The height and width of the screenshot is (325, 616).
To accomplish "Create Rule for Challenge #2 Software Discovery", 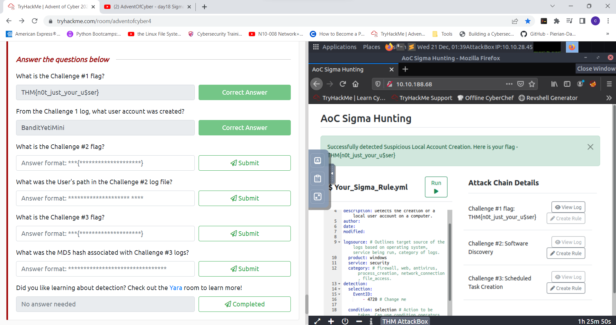I will click(566, 253).
